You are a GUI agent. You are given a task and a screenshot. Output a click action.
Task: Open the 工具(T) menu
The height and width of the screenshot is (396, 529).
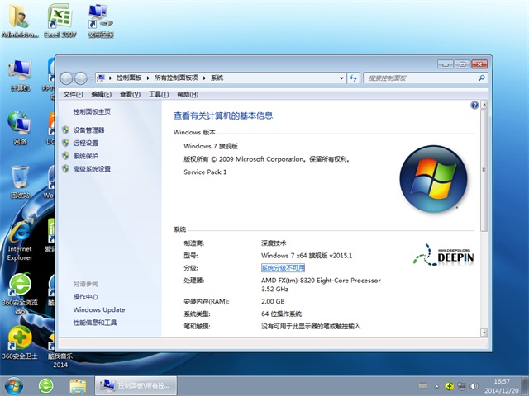coord(159,94)
